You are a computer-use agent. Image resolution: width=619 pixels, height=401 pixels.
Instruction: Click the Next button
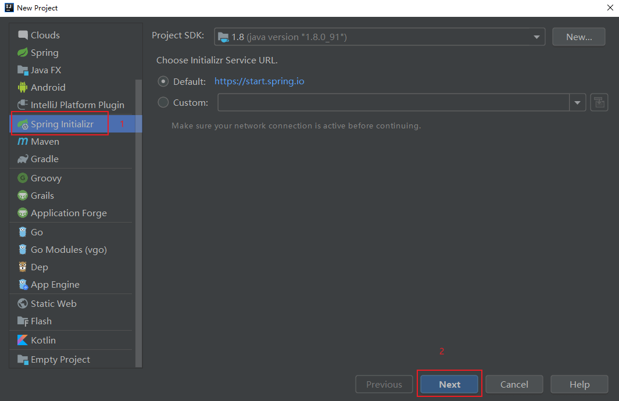(449, 384)
